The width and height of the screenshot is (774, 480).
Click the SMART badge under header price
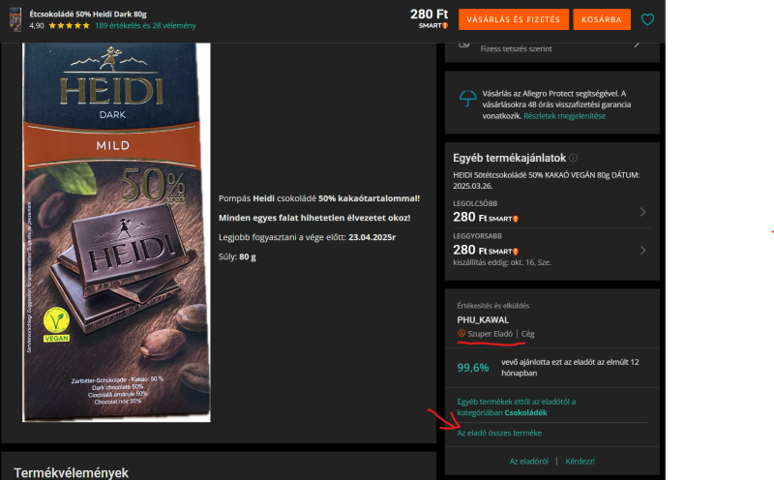(432, 26)
